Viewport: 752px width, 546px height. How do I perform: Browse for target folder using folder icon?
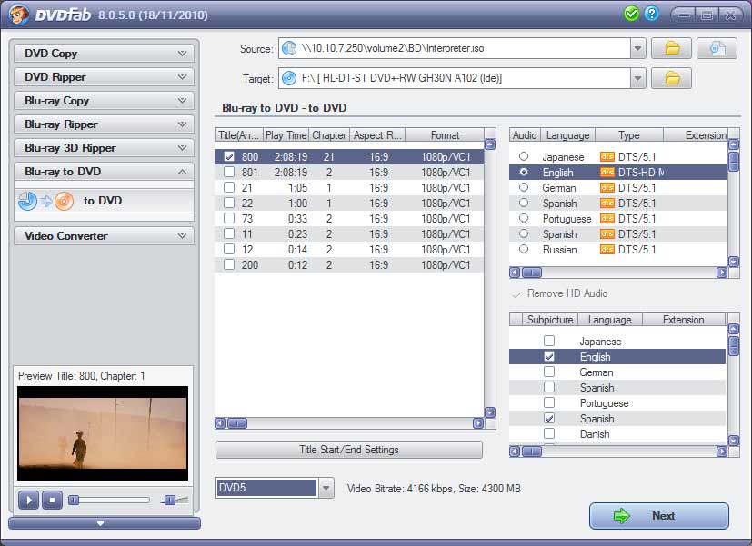[x=671, y=78]
